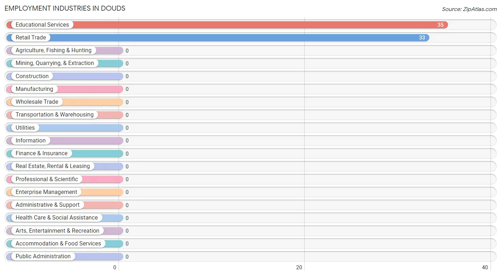The image size is (501, 276).
Task: Click the 0 value beside Wholesale Trade
Action: [127, 102]
